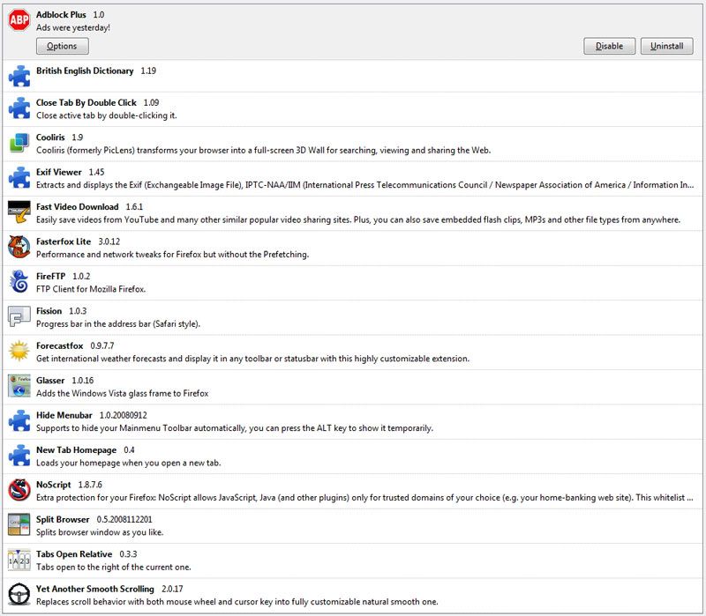Select the Forecastfox extension name

pyautogui.click(x=59, y=345)
